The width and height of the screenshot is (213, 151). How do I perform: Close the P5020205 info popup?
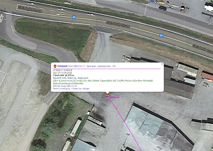[x=162, y=64]
